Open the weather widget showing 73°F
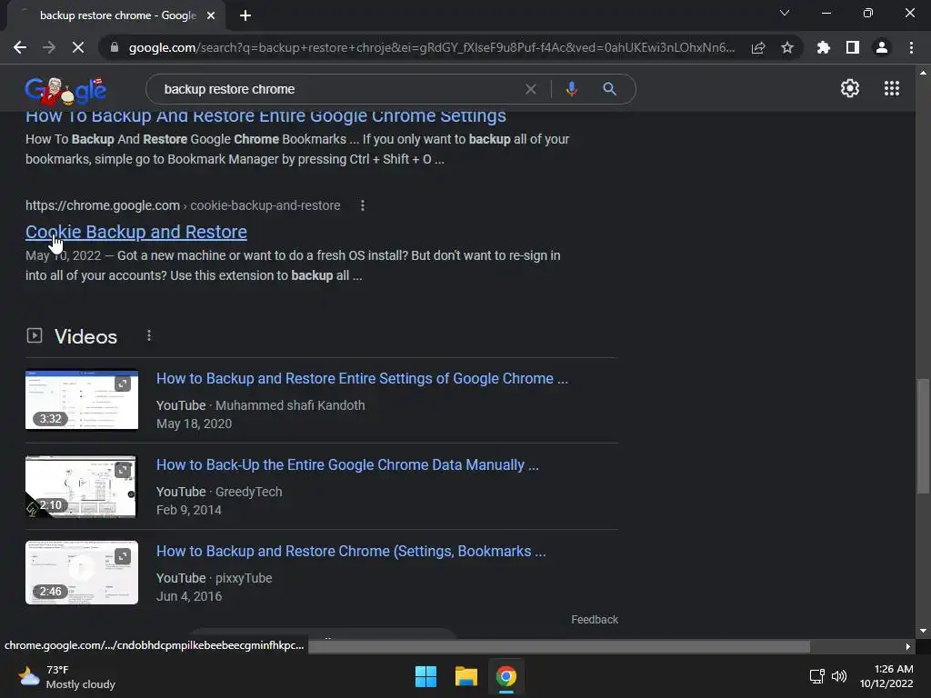931x698 pixels. click(x=66, y=676)
